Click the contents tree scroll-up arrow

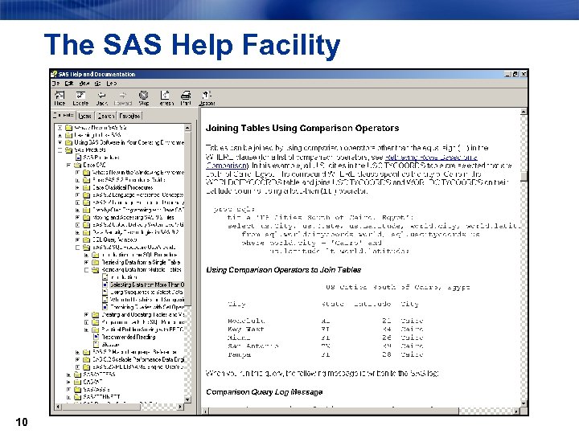tap(187, 128)
